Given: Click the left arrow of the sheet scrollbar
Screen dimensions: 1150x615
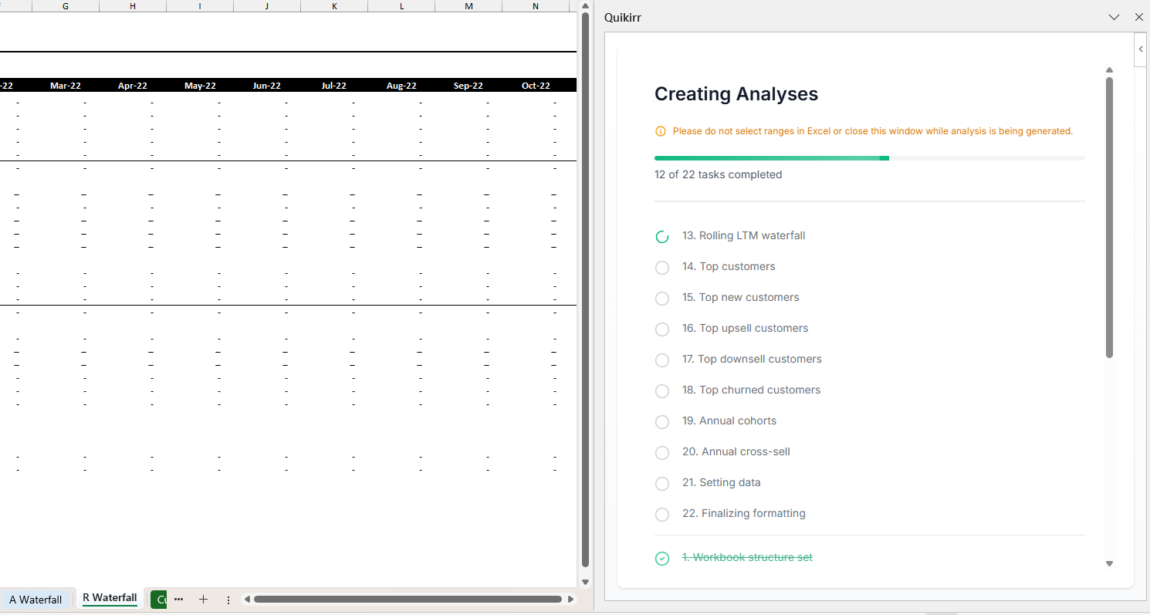Looking at the screenshot, I should [x=247, y=599].
